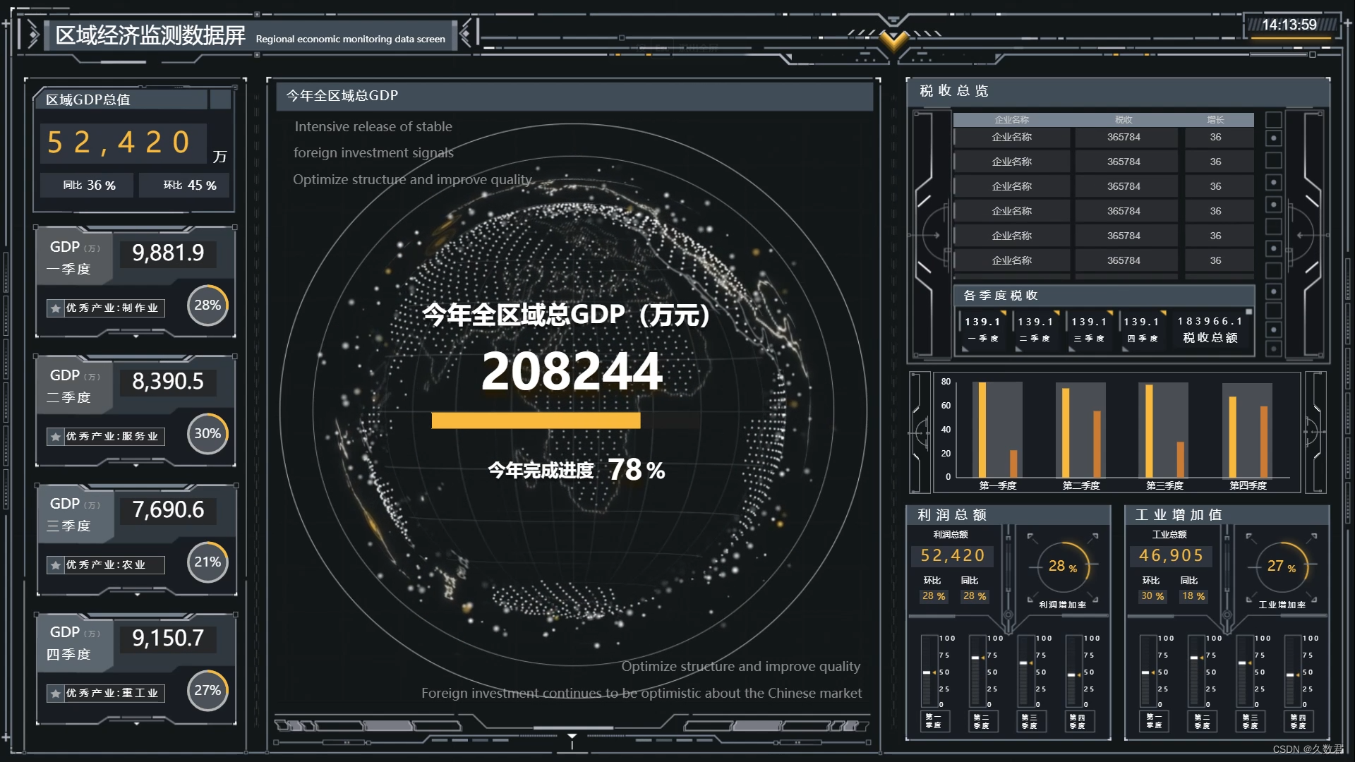
Task: Click the 增长 column header
Action: [x=1215, y=120]
